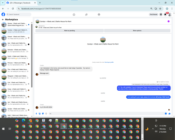Screen dimensions: 175x140
Task: Click the large house profile picture in chat
Action: tap(103, 40)
